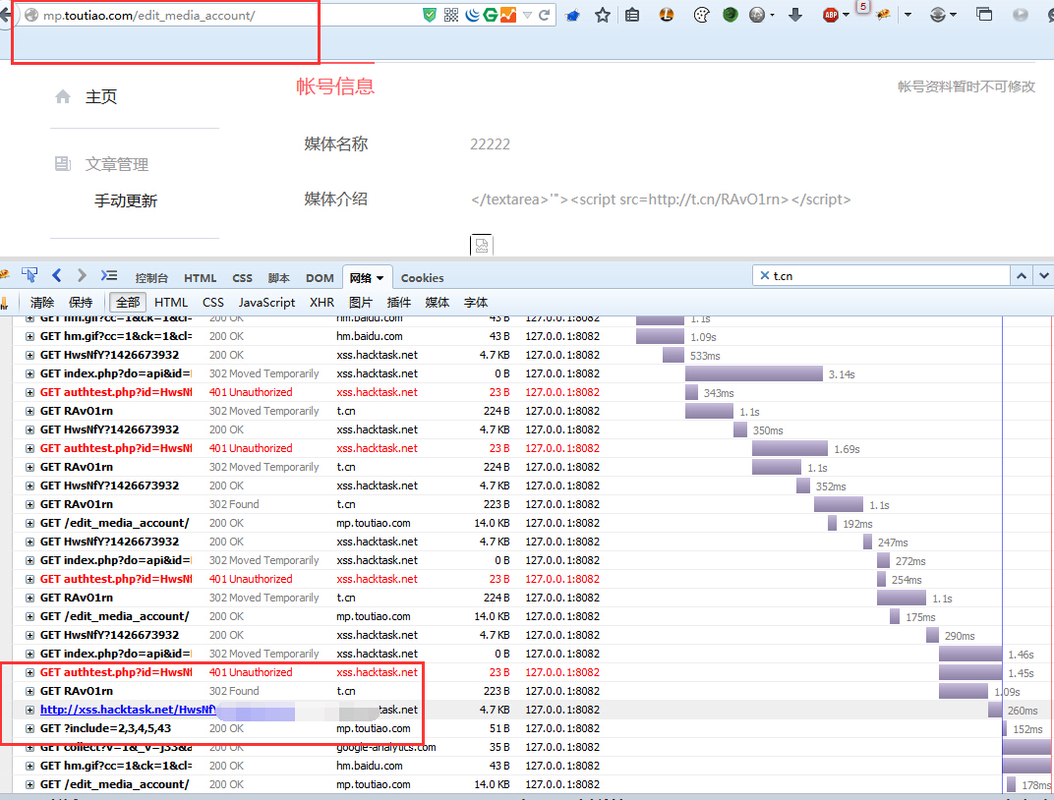Click the 清除 clear button
This screenshot has width=1054, height=800.
pos(42,303)
